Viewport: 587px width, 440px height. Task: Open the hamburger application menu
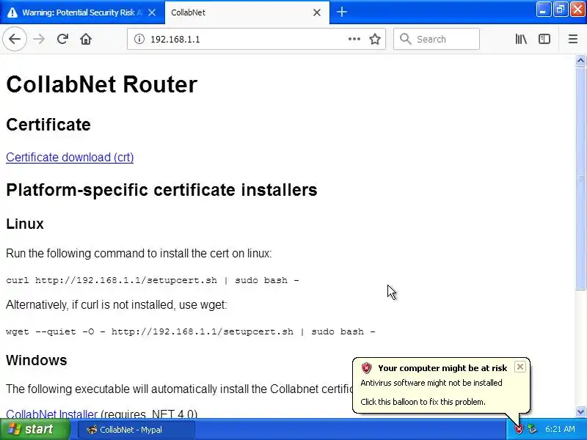coord(573,39)
